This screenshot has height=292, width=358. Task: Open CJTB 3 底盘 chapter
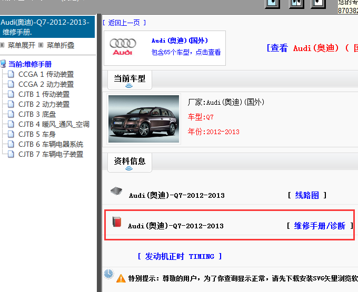(x=37, y=114)
